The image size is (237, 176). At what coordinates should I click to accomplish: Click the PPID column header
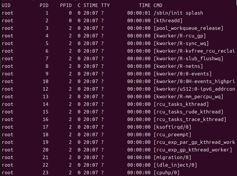coord(66,5)
